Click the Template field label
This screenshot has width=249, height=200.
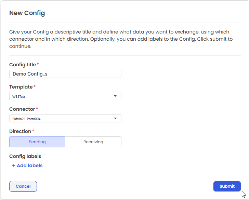point(21,87)
